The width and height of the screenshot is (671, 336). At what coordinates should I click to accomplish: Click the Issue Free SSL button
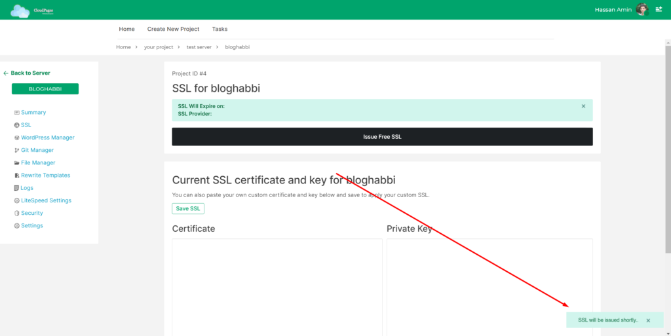(x=382, y=137)
